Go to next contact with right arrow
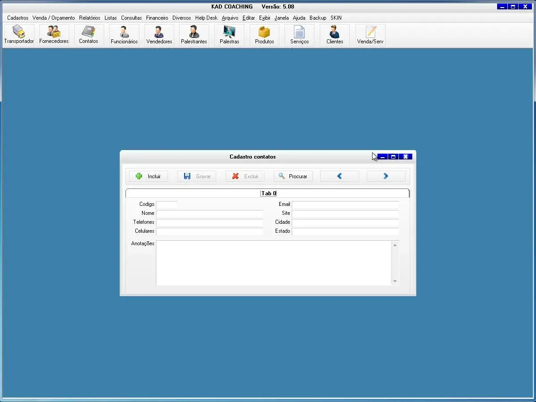 pos(386,176)
